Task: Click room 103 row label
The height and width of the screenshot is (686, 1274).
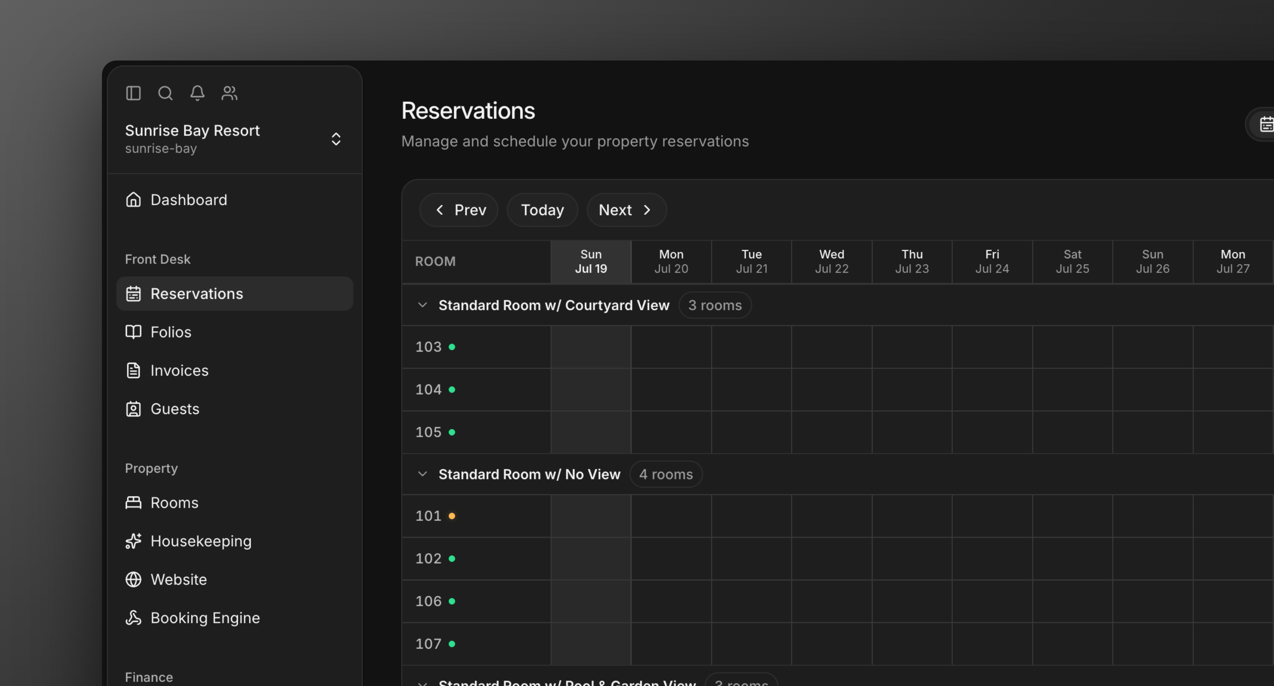Action: pos(428,347)
